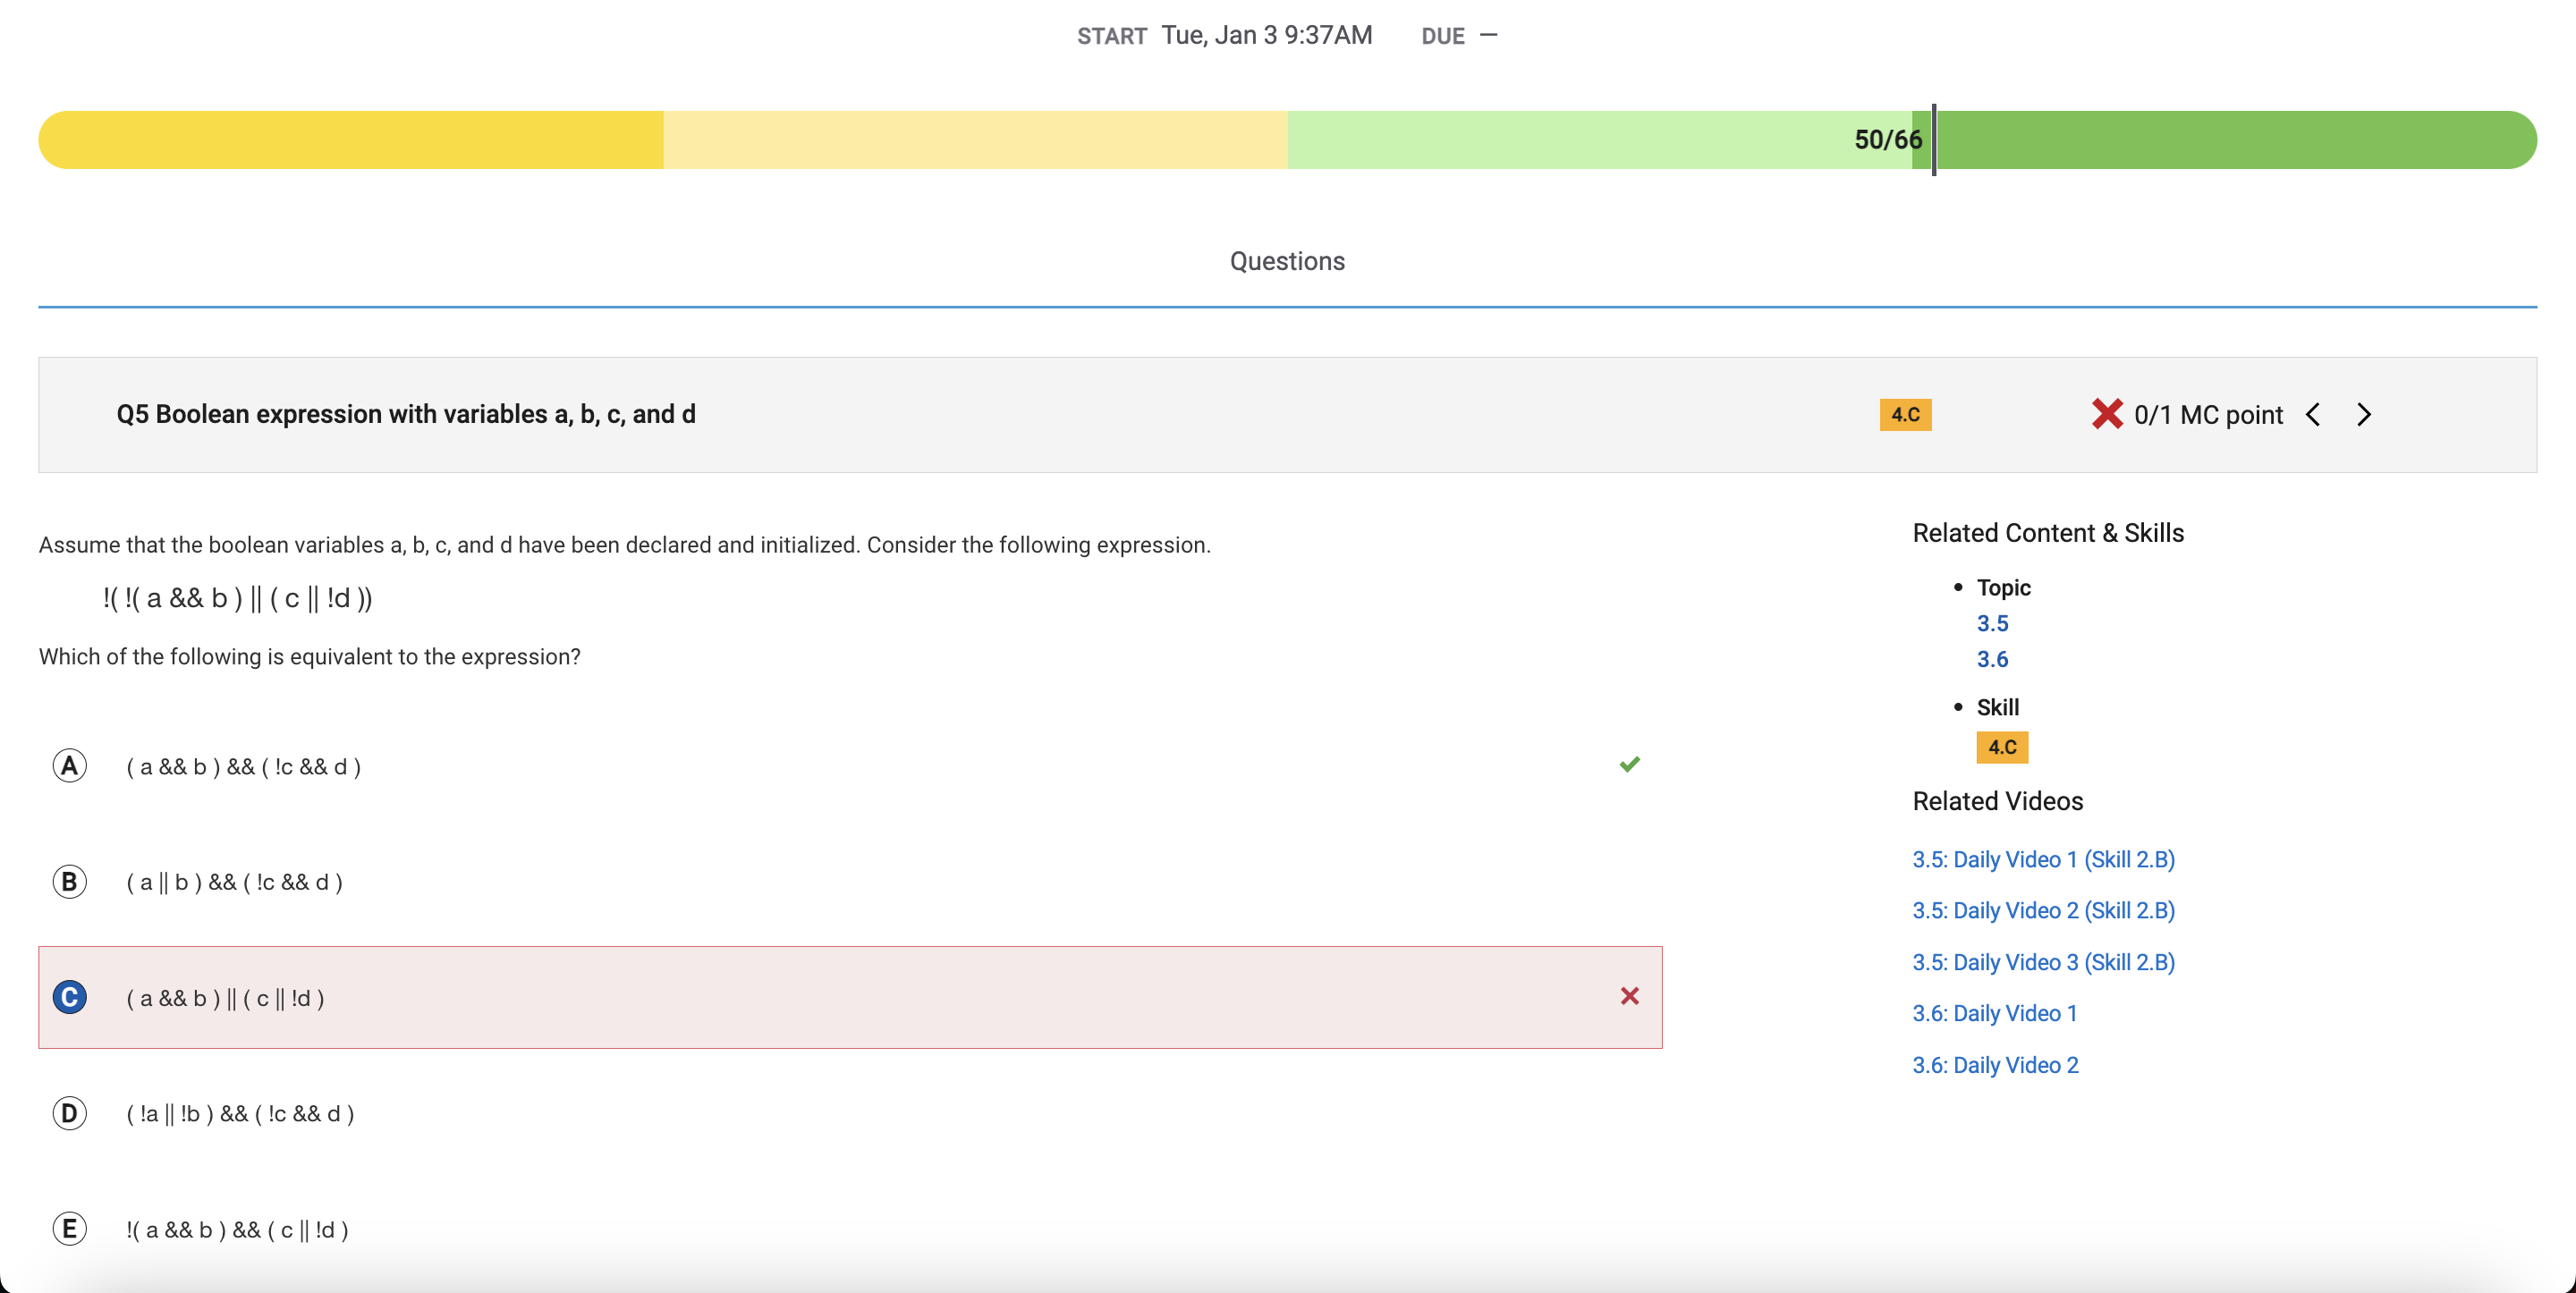Viewport: 2576px width, 1293px height.
Task: Select answer choice B radio button
Action: (69, 882)
